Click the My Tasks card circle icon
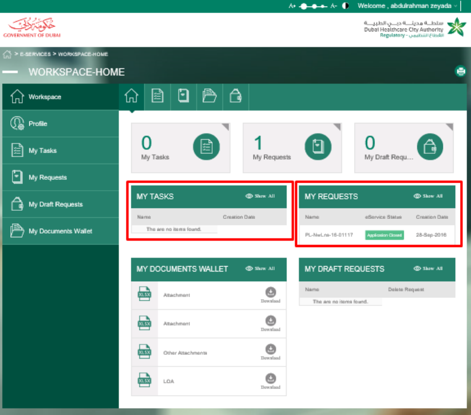Image resolution: width=471 pixels, height=415 pixels. click(x=206, y=147)
